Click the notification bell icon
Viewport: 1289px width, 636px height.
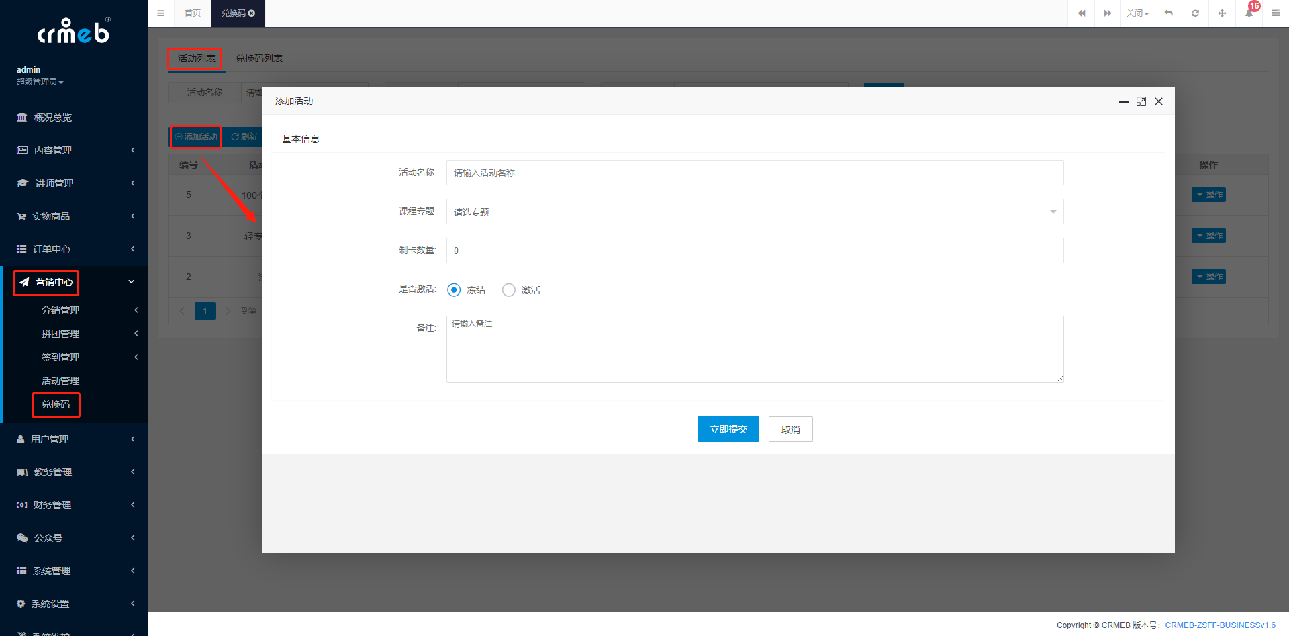tap(1249, 13)
